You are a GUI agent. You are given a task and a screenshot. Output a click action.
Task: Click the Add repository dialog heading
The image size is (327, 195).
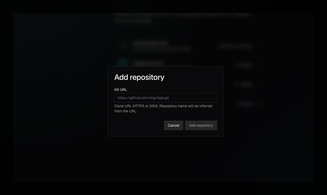(139, 77)
